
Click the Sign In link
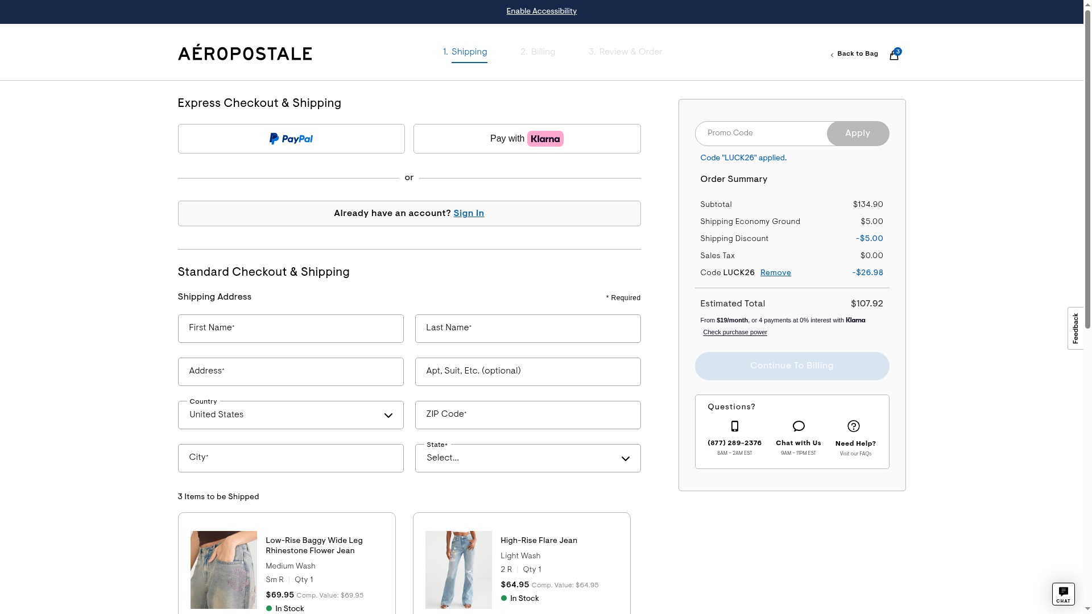[x=469, y=213]
